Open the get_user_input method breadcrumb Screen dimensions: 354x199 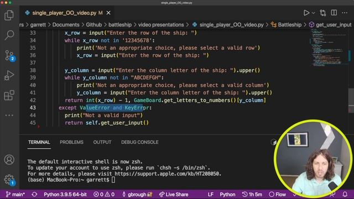tap(330, 24)
